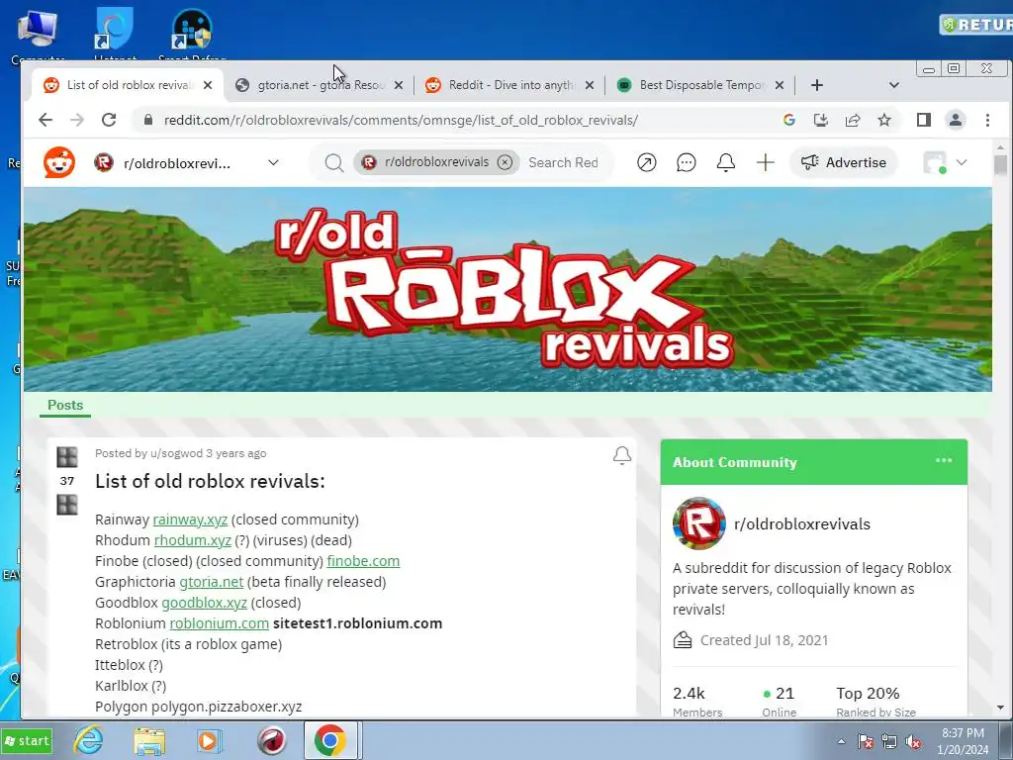Image resolution: width=1013 pixels, height=760 pixels.
Task: Click the Chrome taskbar icon
Action: [x=330, y=740]
